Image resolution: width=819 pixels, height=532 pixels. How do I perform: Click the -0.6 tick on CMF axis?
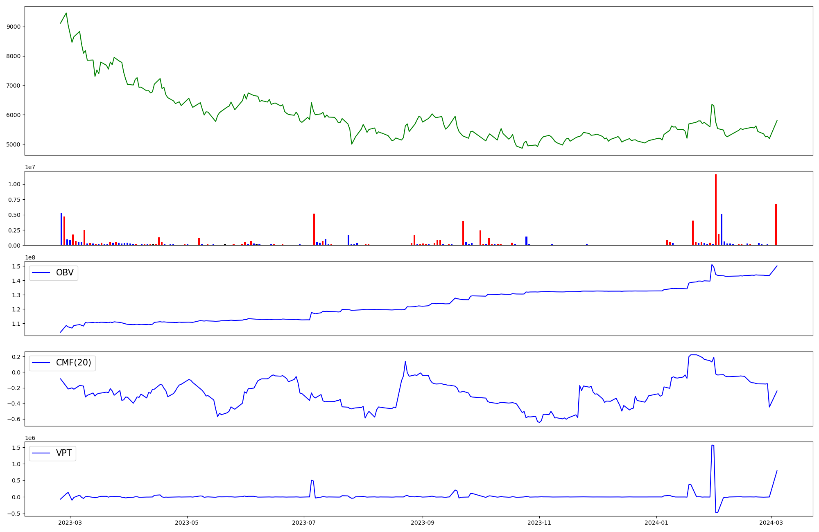point(14,419)
